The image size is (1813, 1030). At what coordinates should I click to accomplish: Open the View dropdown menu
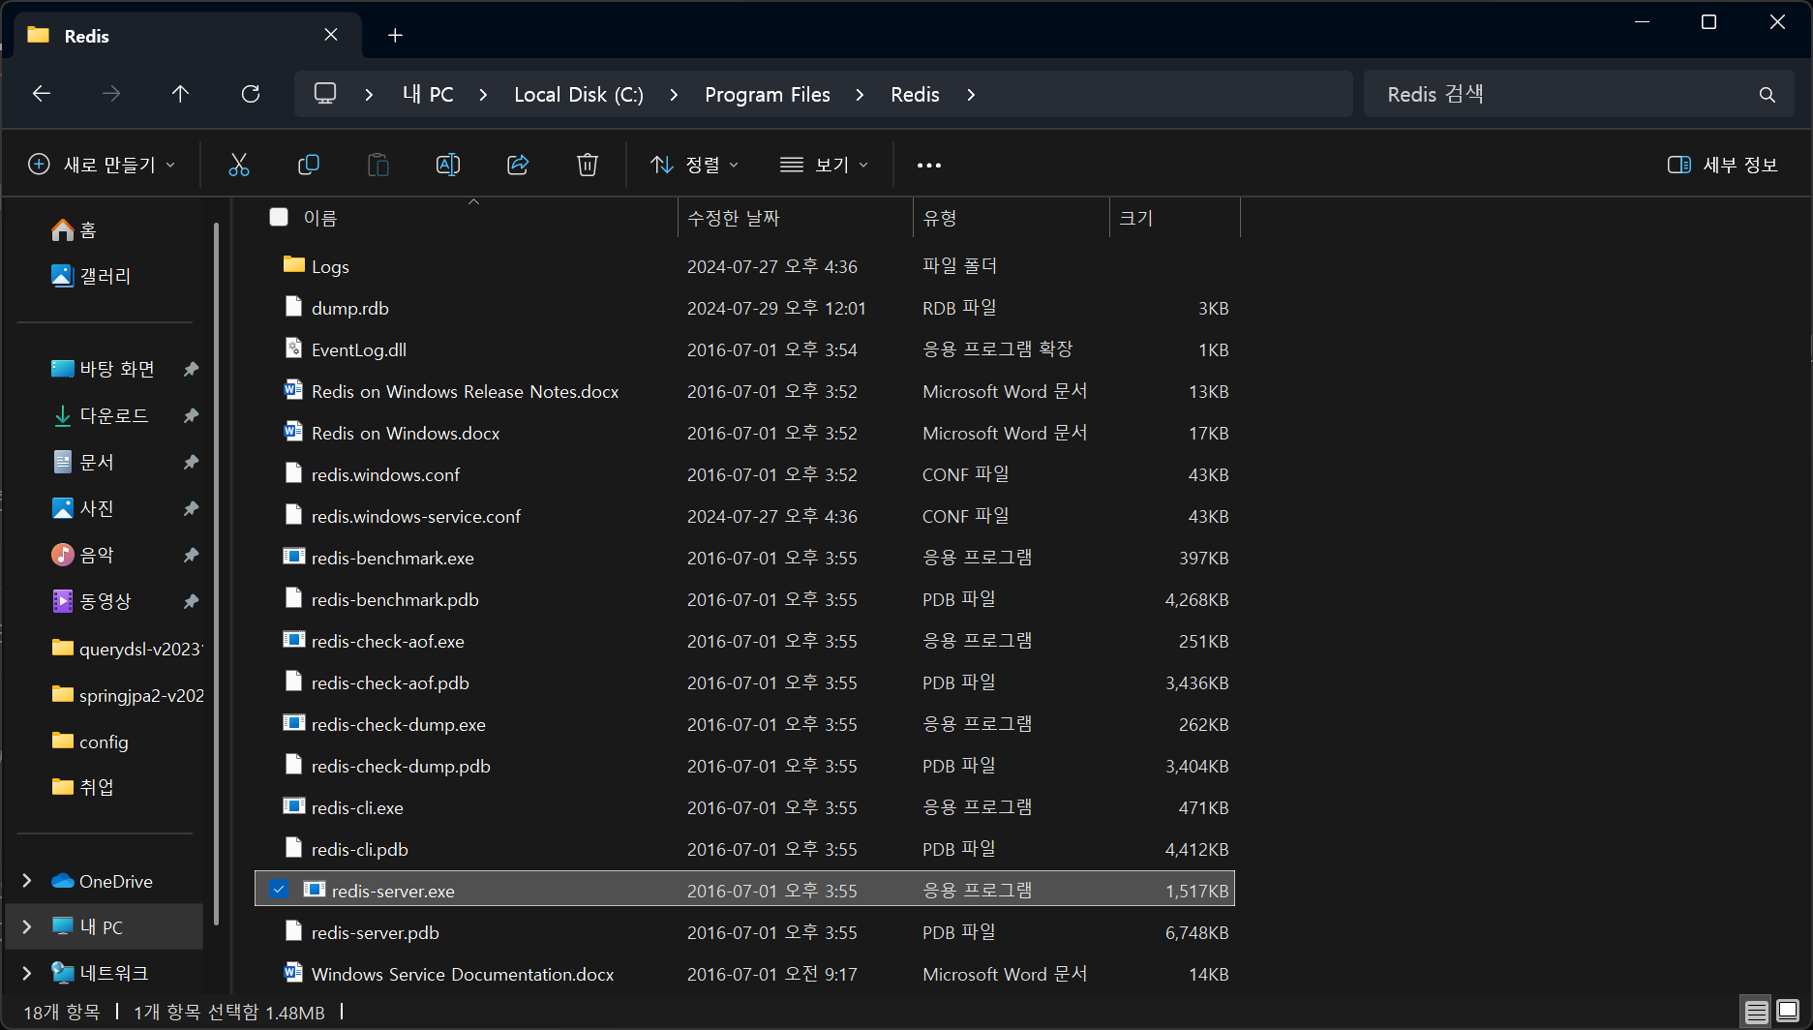pos(824,165)
